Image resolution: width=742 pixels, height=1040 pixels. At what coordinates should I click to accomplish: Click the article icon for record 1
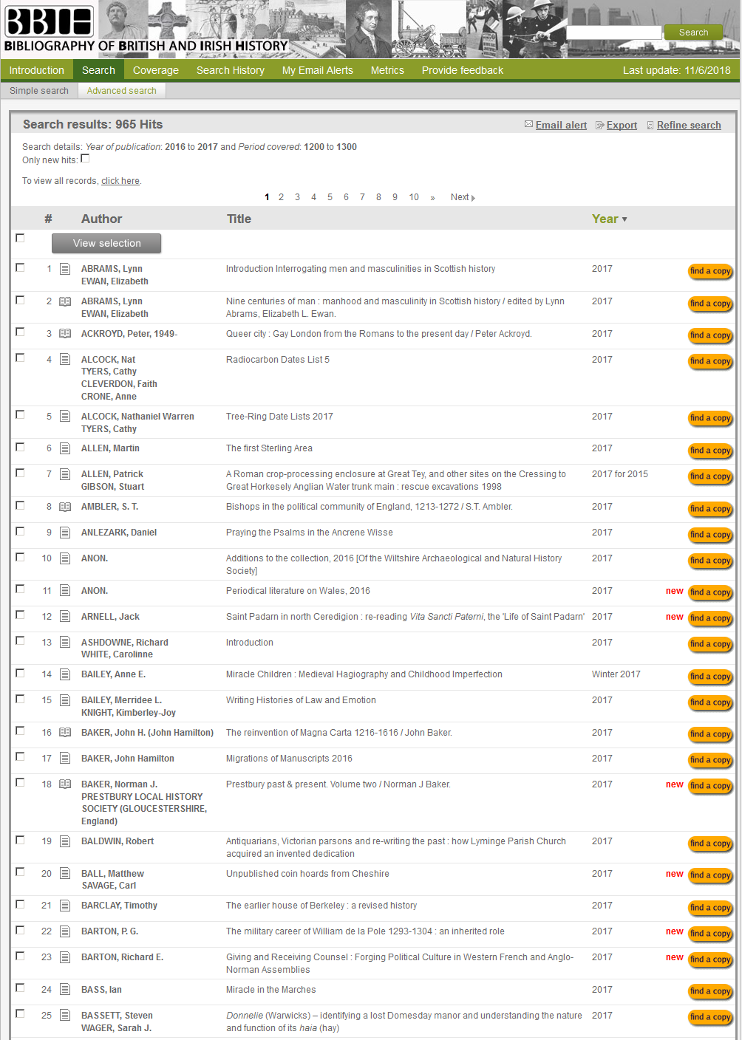[x=65, y=269]
